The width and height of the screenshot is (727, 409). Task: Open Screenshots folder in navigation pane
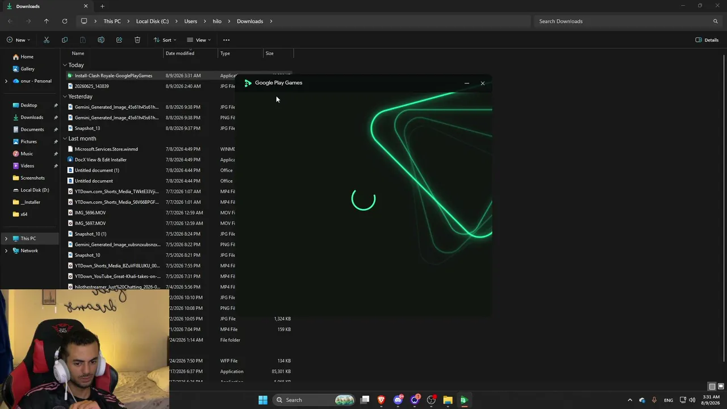32,178
